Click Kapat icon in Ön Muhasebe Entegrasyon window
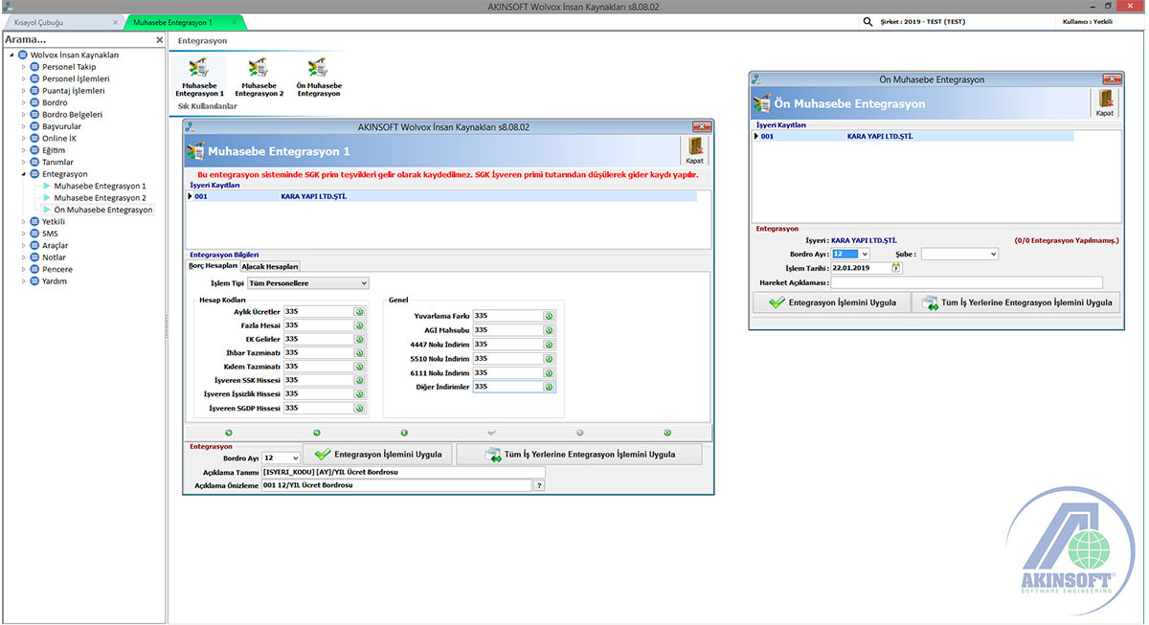 1105,103
